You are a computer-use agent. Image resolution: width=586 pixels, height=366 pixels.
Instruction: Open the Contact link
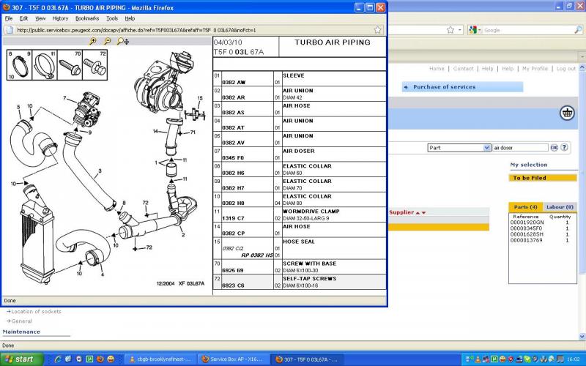click(463, 69)
